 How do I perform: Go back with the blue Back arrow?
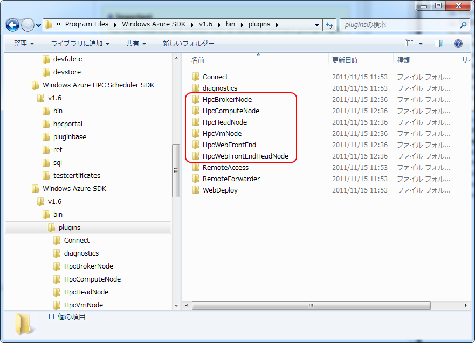[x=13, y=25]
